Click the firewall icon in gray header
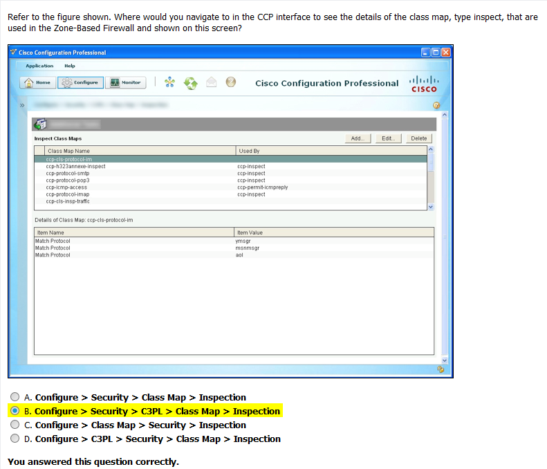Screen dimensions: 547x469 [40, 124]
